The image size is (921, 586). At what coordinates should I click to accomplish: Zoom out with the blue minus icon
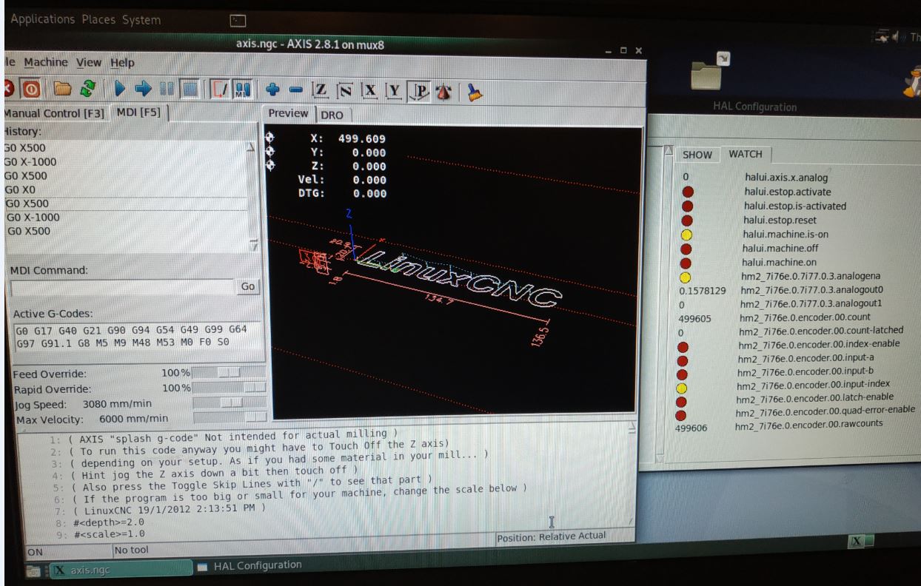(x=296, y=89)
